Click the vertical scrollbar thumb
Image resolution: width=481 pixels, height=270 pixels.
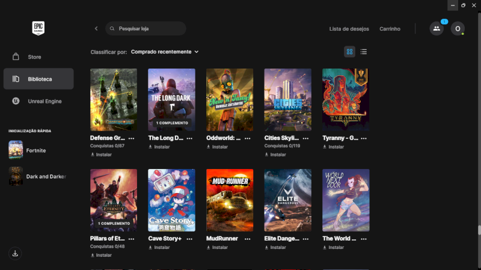(479, 230)
